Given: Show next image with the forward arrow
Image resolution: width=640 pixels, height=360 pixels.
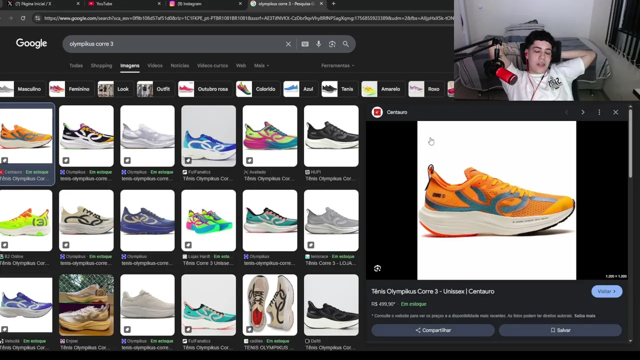Looking at the screenshot, I should pyautogui.click(x=582, y=112).
